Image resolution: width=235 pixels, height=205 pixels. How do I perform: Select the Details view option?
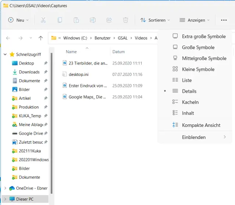tap(189, 91)
